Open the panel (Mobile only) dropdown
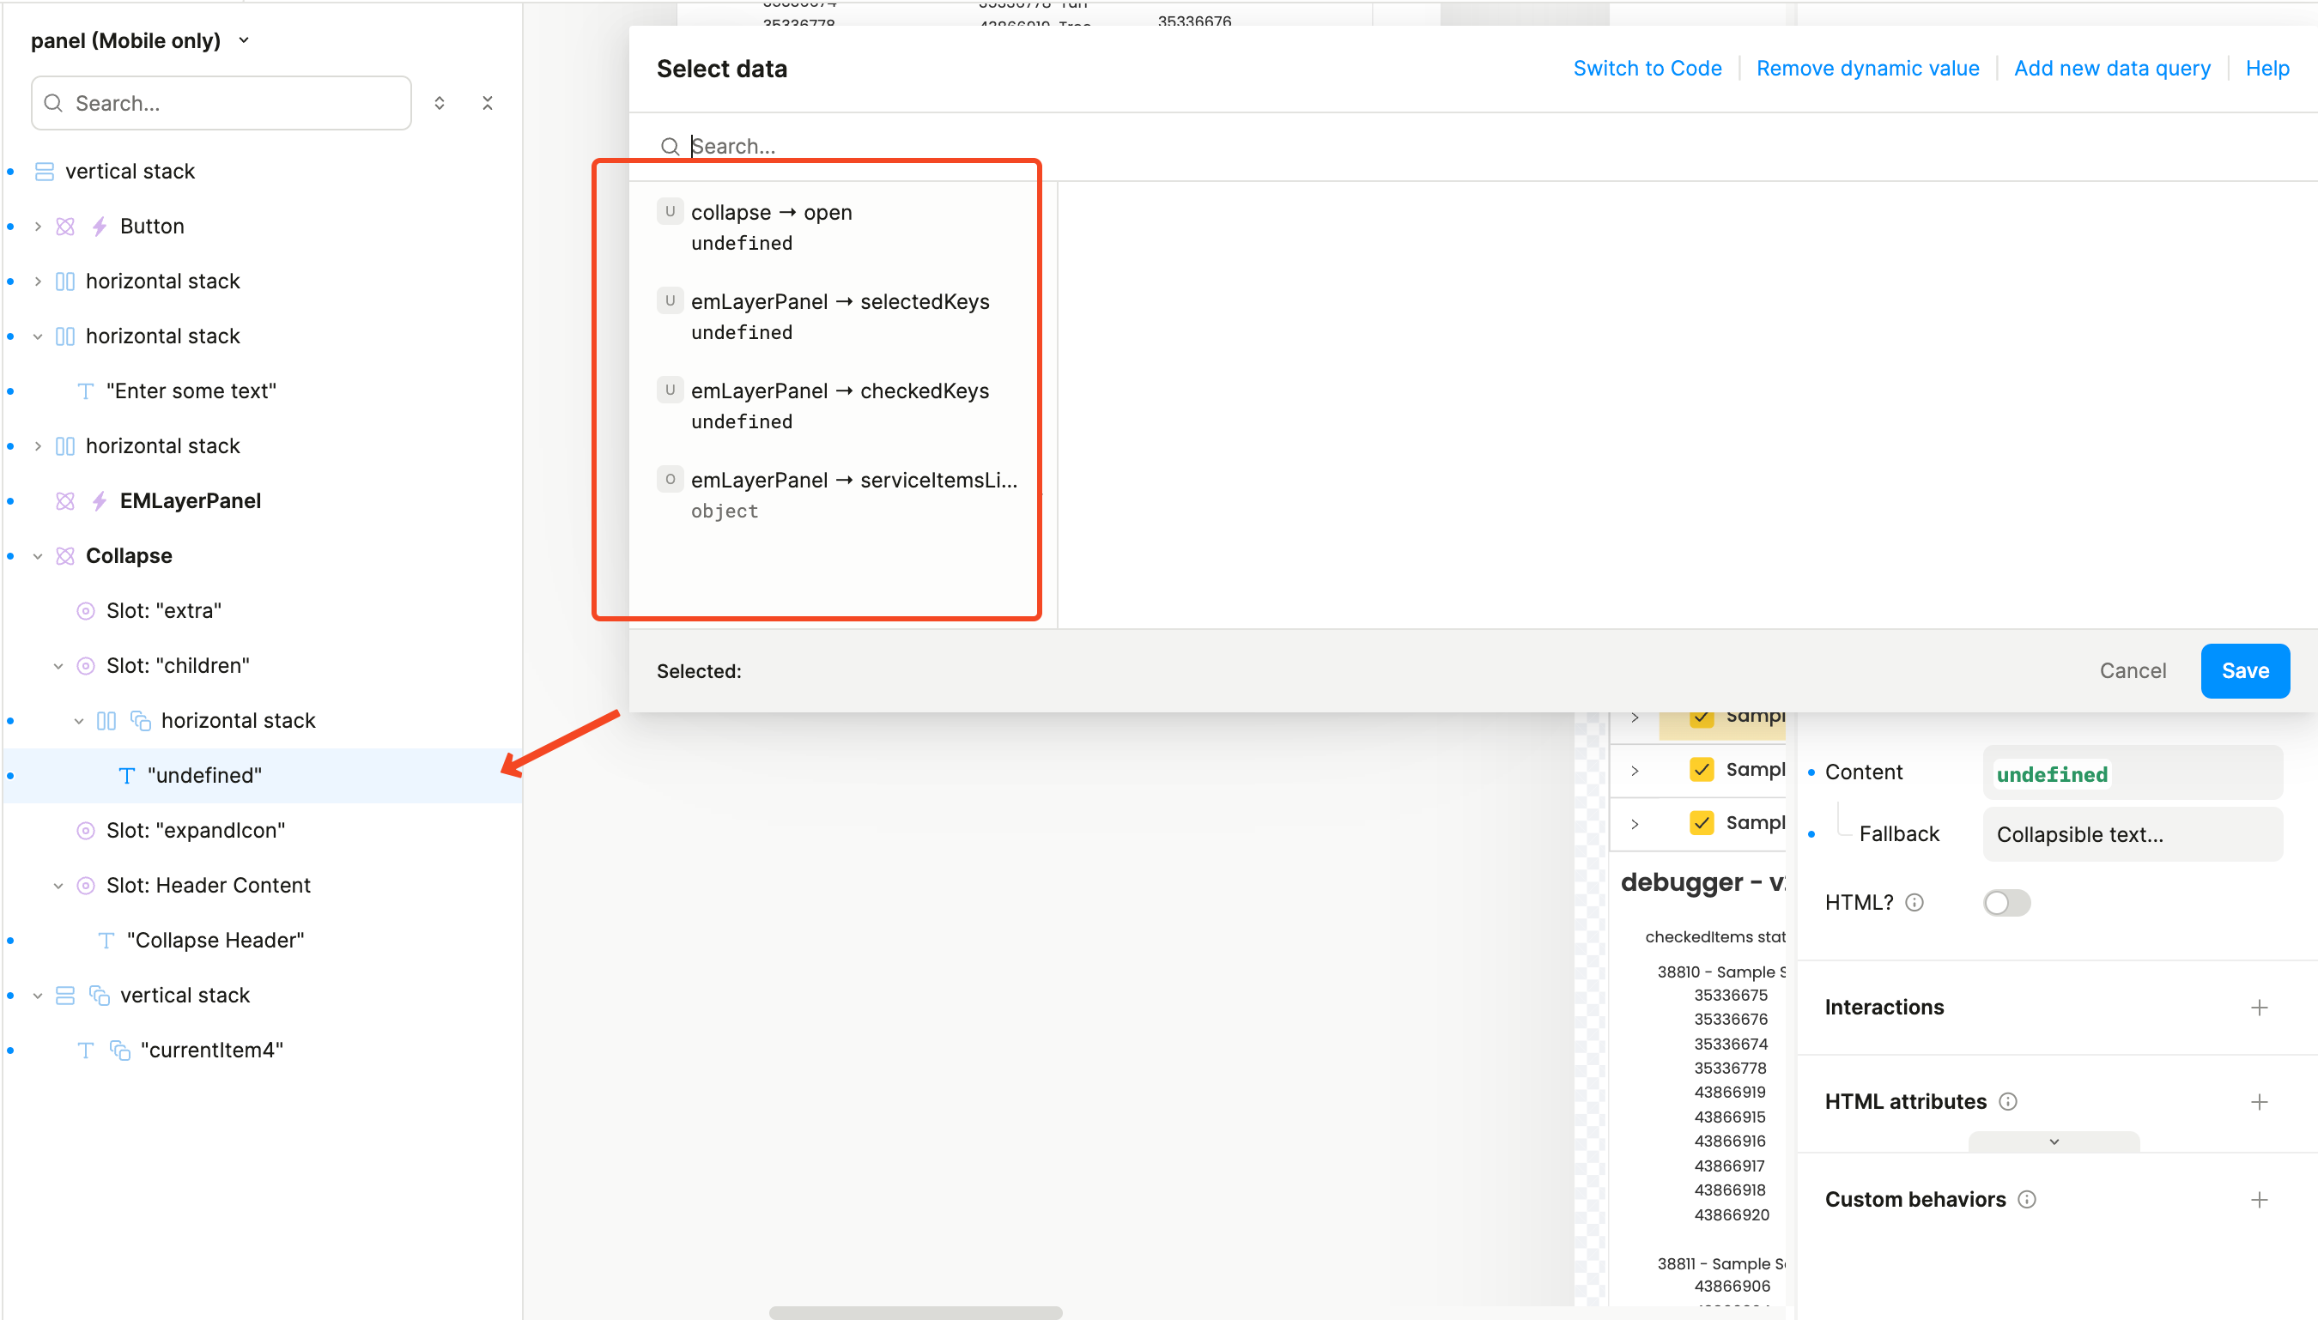This screenshot has width=2318, height=1320. (243, 41)
